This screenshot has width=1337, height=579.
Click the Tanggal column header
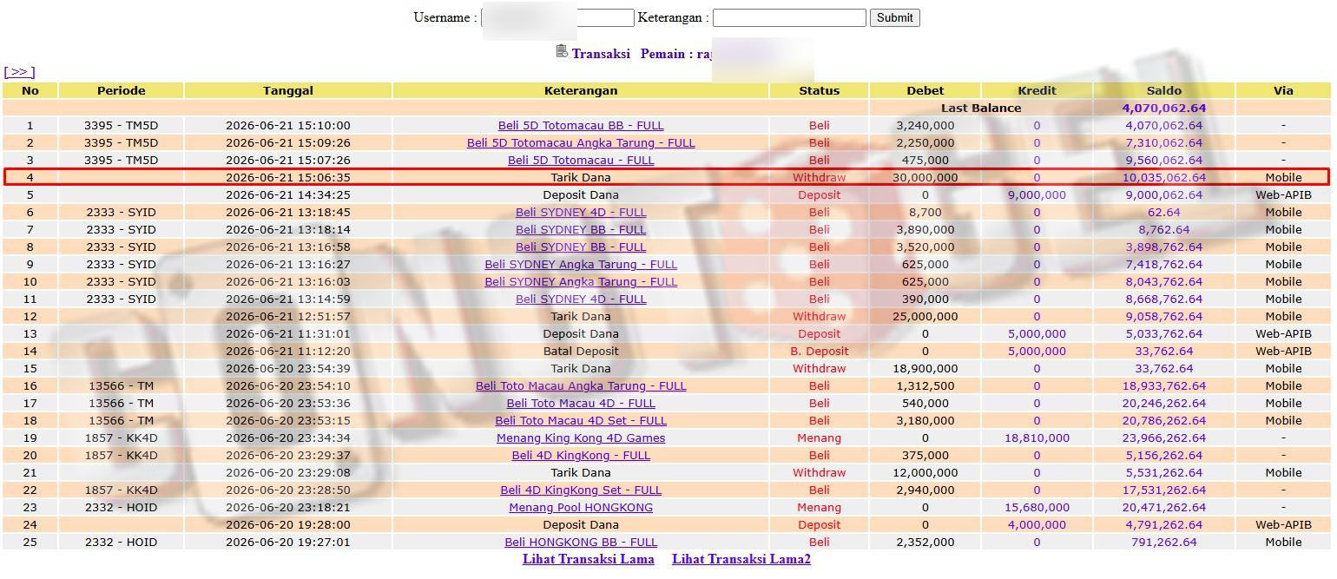tap(288, 90)
